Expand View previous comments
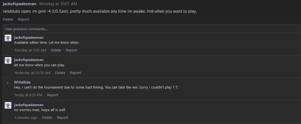 26,29
